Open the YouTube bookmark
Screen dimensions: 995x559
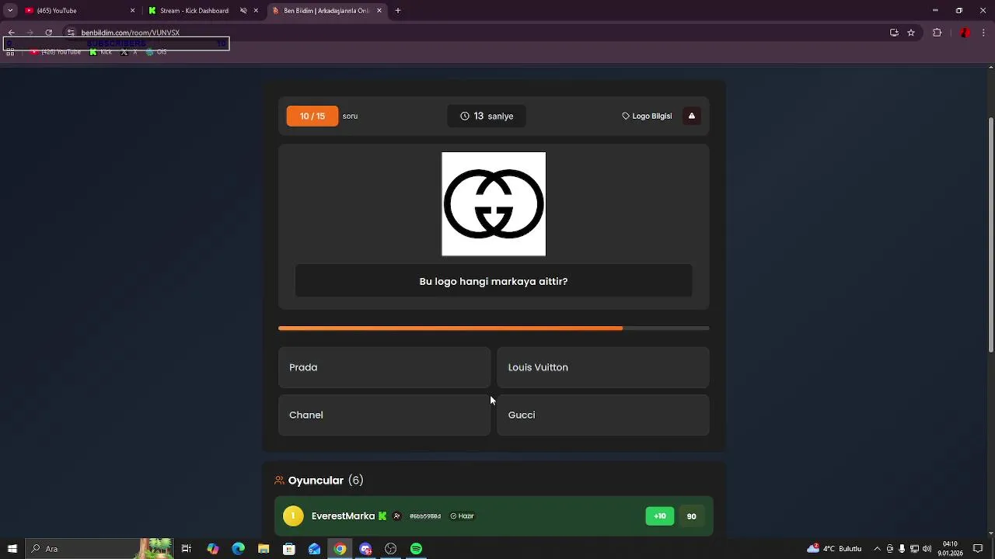tap(56, 52)
